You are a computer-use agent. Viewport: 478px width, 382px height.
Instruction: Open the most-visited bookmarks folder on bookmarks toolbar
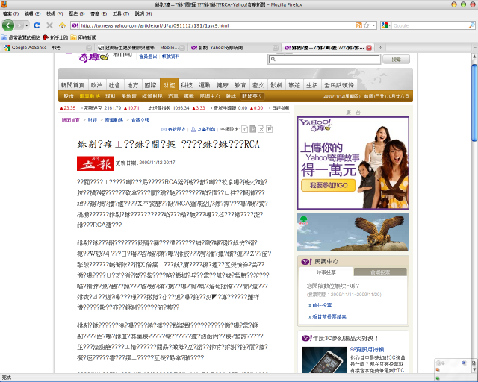[21, 37]
